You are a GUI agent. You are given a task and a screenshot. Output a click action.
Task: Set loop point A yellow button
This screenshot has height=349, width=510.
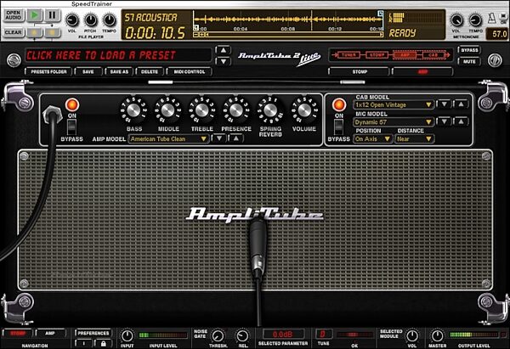coord(35,32)
